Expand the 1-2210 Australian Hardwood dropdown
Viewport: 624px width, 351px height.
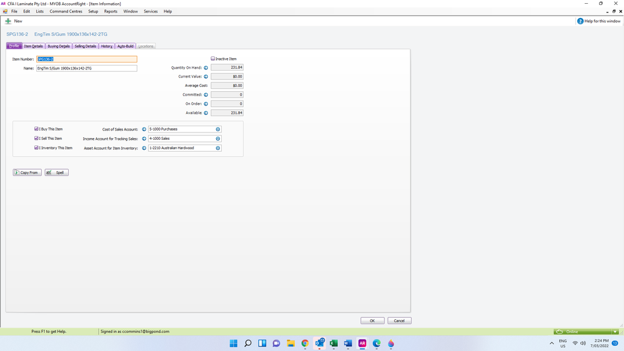pyautogui.click(x=218, y=148)
